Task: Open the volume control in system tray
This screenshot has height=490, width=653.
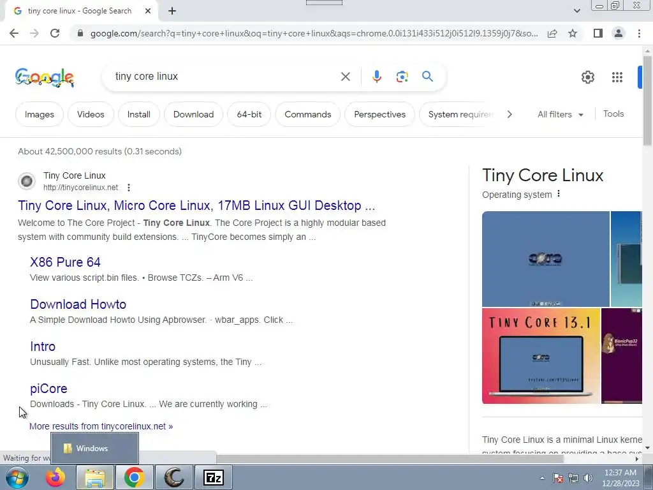Action: pos(588,478)
